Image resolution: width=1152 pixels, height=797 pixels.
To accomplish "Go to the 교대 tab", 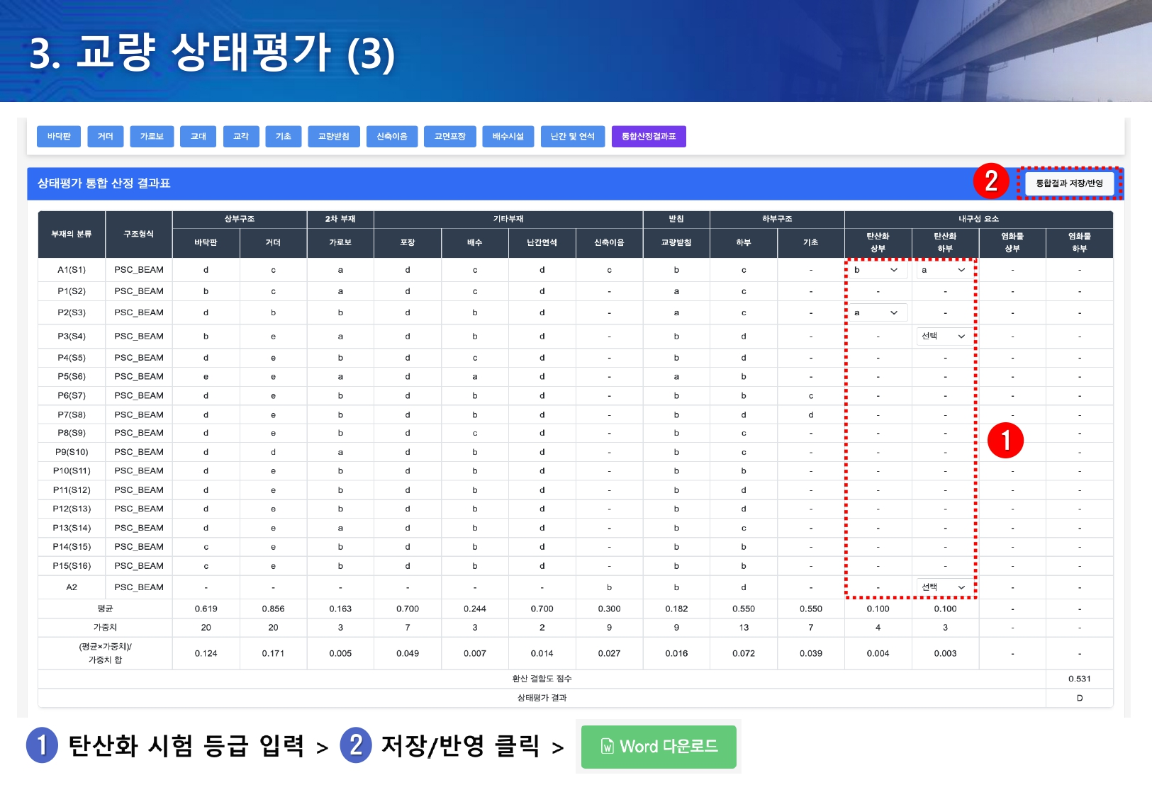I will (x=198, y=137).
